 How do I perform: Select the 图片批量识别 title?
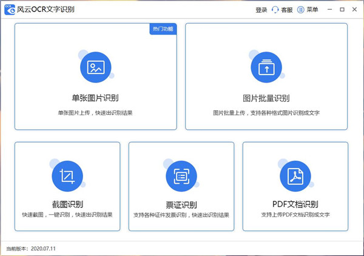[x=266, y=98]
